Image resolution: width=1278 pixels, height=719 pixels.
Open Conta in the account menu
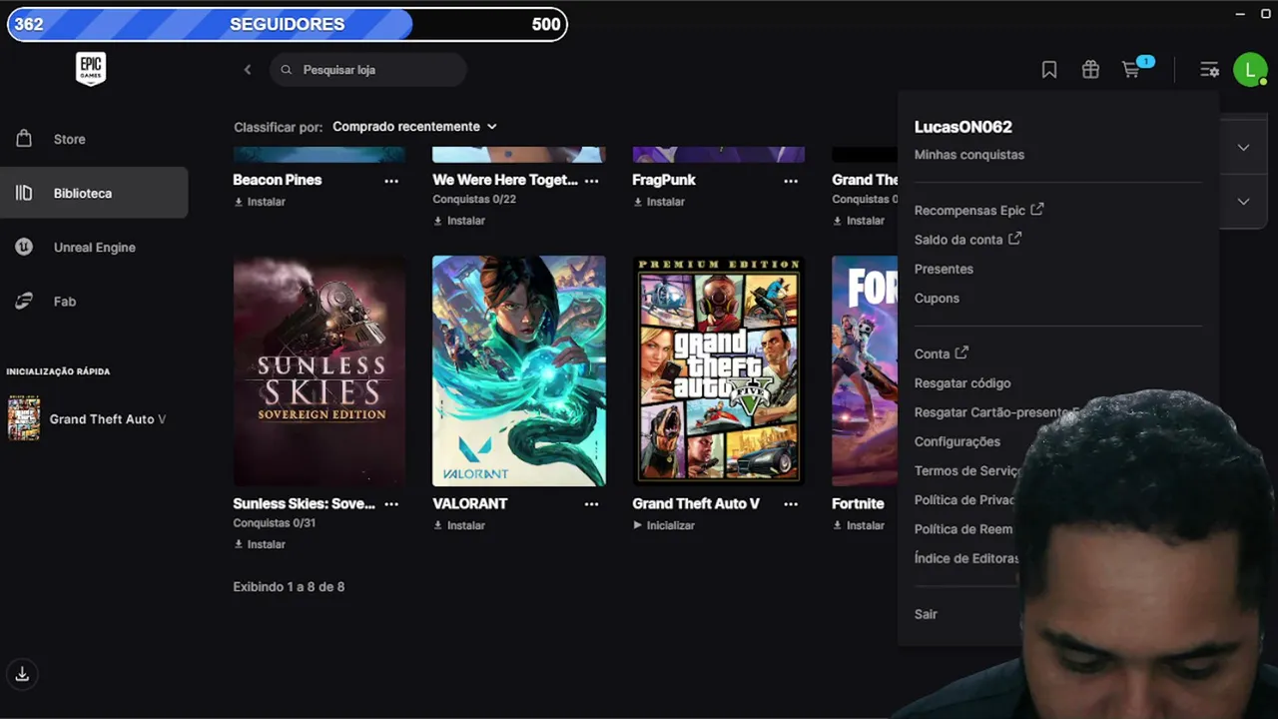[x=941, y=354]
